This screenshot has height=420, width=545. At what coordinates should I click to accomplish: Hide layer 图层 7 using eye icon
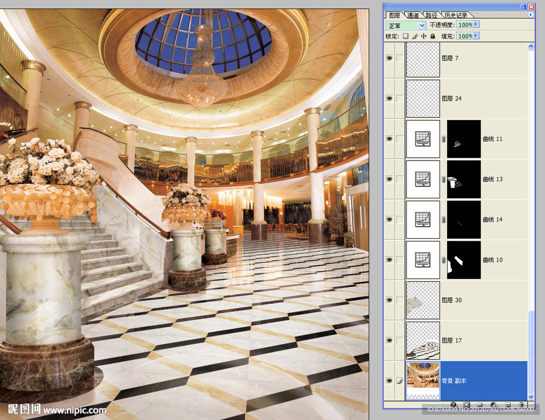pyautogui.click(x=389, y=58)
